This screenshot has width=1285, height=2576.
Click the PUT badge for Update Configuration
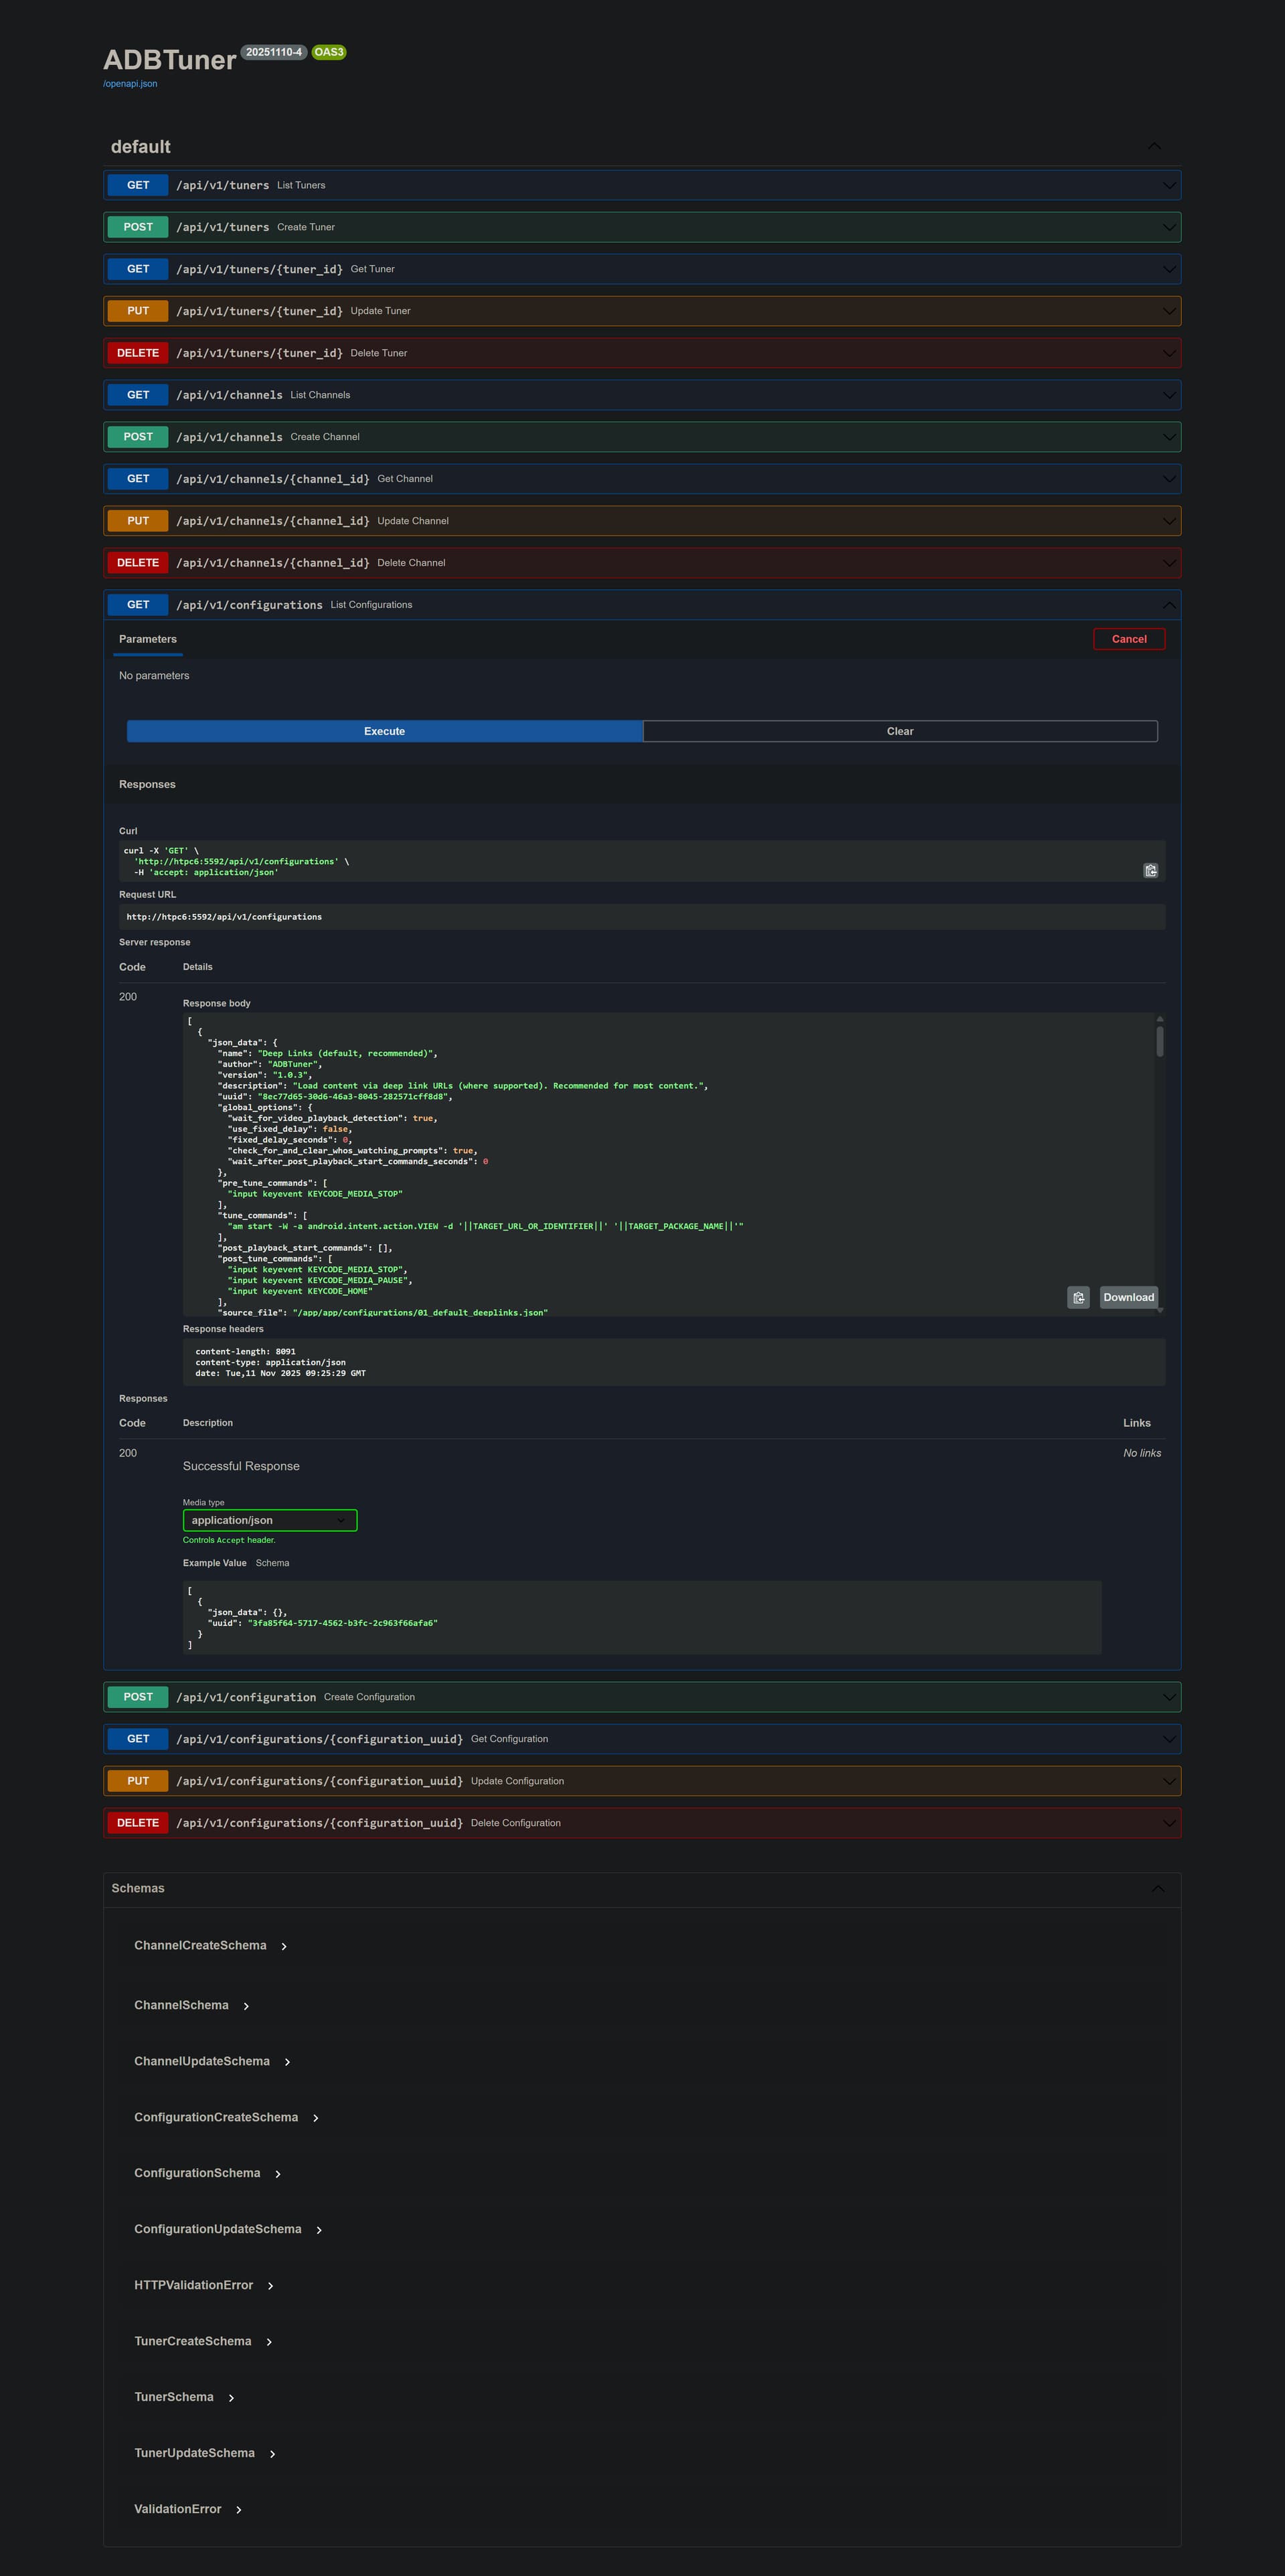pos(138,1781)
